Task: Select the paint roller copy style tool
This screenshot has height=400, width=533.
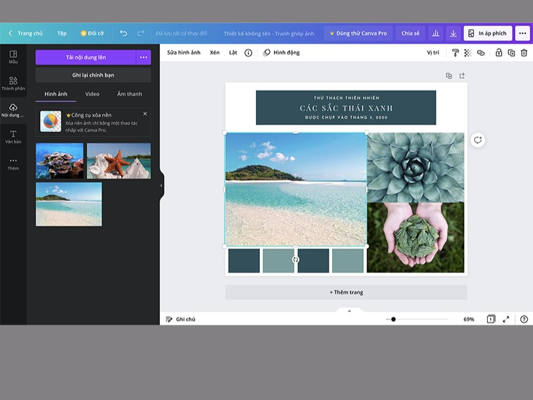Action: tap(455, 53)
